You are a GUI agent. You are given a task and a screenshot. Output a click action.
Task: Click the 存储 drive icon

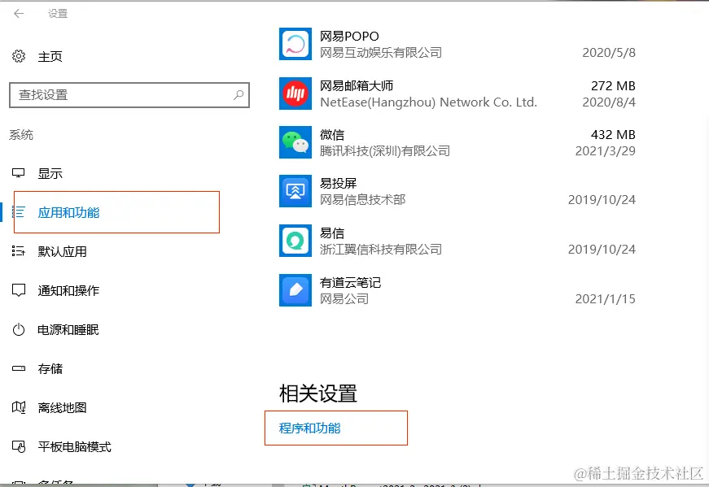19,368
